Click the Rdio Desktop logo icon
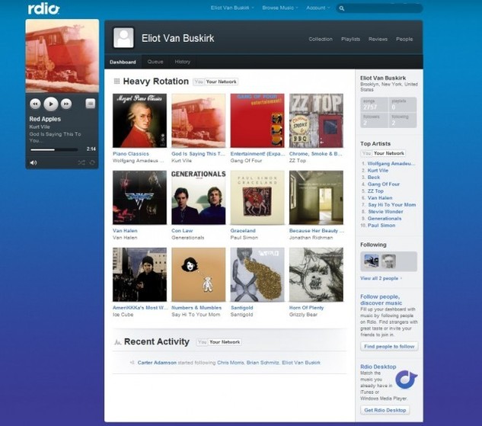Viewport: 482px width, 426px height. coord(407,379)
